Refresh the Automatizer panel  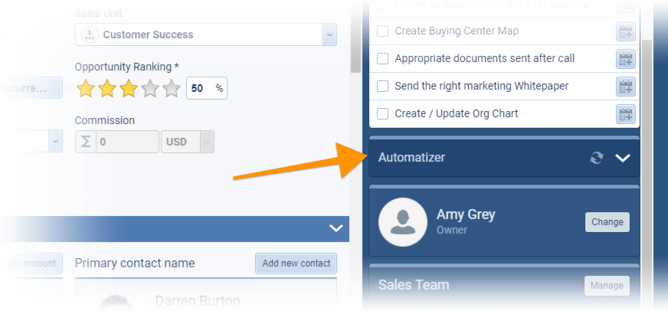(x=597, y=158)
